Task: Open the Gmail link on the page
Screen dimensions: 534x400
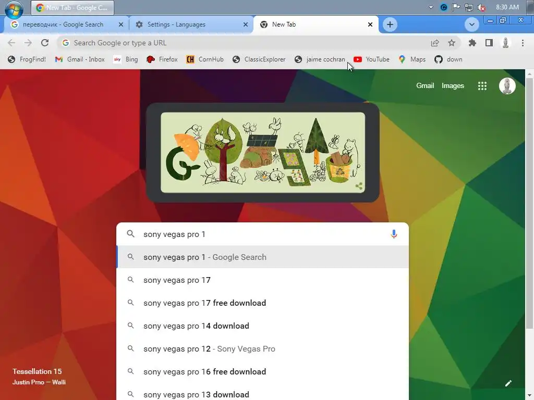Action: [x=425, y=86]
